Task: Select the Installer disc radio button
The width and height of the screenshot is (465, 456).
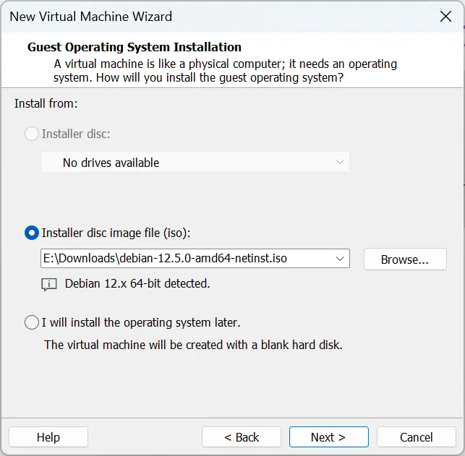Action: [x=33, y=134]
